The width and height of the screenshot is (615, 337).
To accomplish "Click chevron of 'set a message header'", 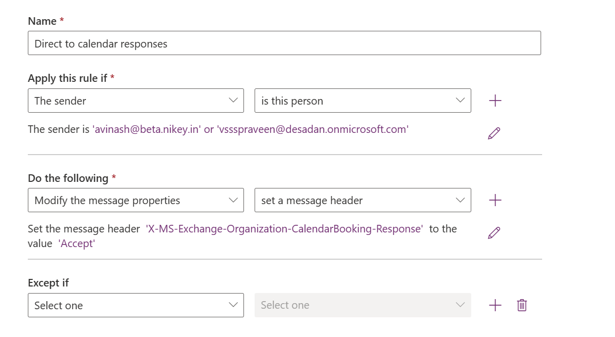I will (460, 200).
